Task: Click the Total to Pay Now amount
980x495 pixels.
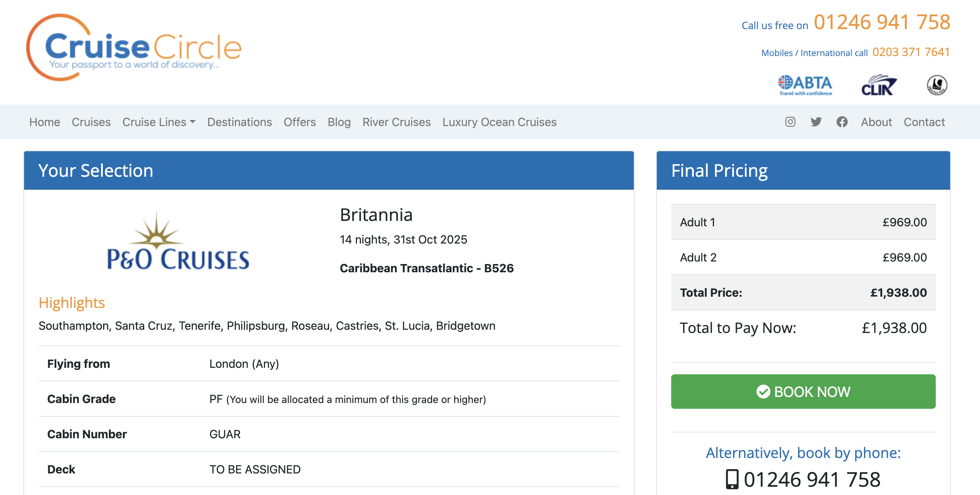Action: 894,328
